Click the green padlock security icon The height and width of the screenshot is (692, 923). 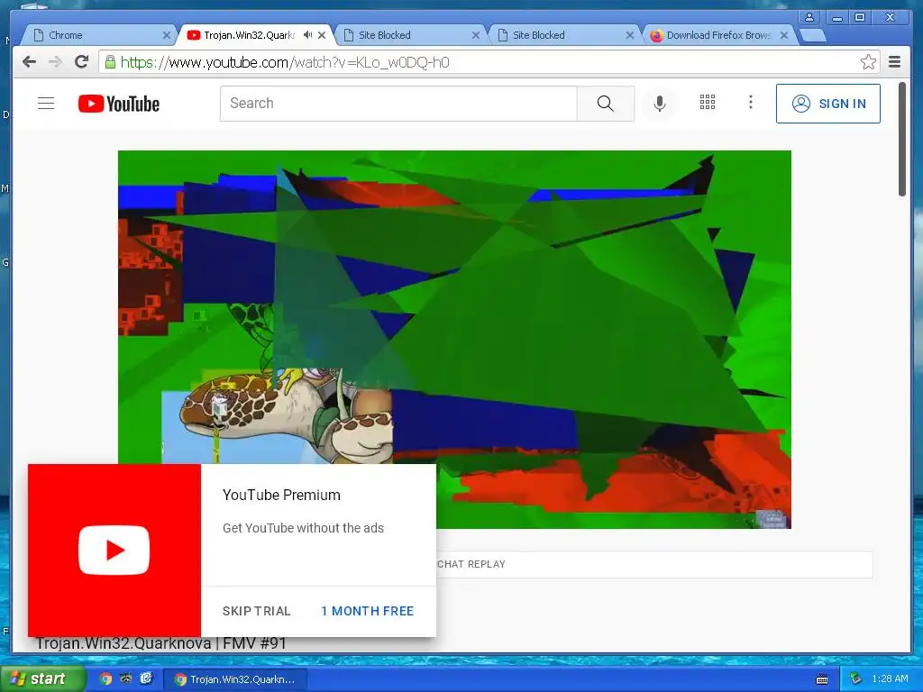110,62
